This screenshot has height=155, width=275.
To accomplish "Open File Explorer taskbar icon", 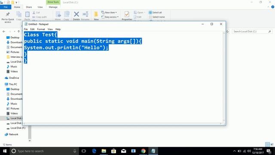I will pyautogui.click(x=104, y=151).
